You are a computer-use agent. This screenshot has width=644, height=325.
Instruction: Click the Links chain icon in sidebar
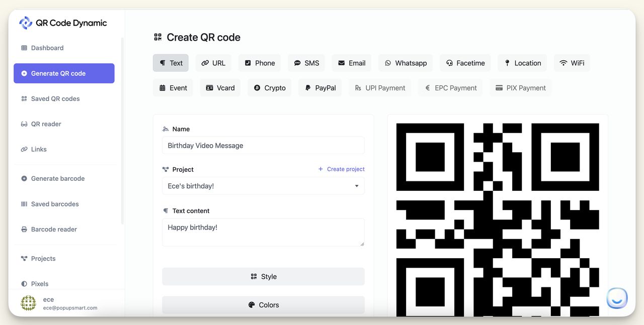click(24, 149)
